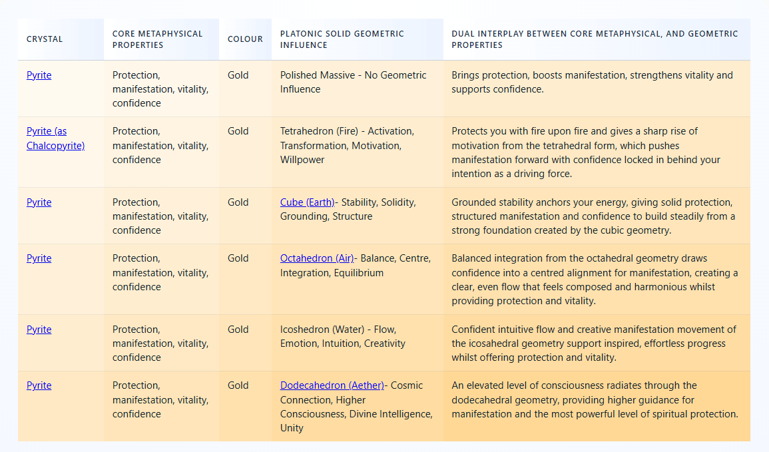The width and height of the screenshot is (769, 452).
Task: Click the Icosahedron (Water) cell text
Action: [x=342, y=336]
